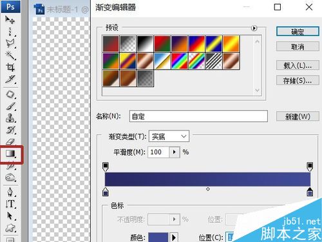This screenshot has height=242, width=322.
Task: Click the 名称 name field containing 自定
Action: [x=198, y=116]
